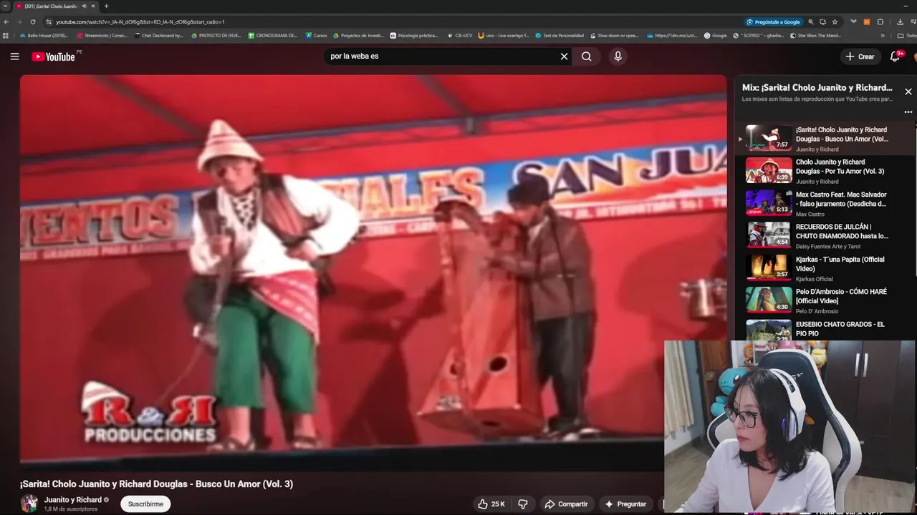Open Star Wars The Mand bookmark
The height and width of the screenshot is (515, 917).
[815, 35]
